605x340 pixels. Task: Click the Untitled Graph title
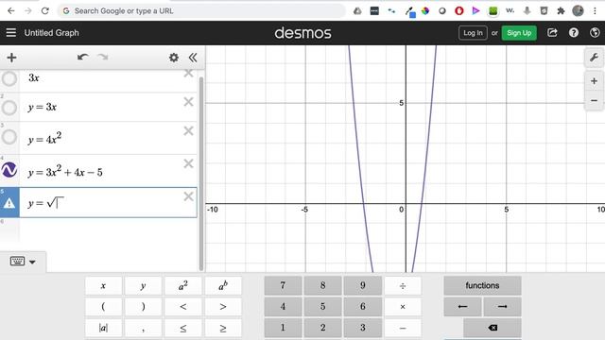pyautogui.click(x=52, y=33)
